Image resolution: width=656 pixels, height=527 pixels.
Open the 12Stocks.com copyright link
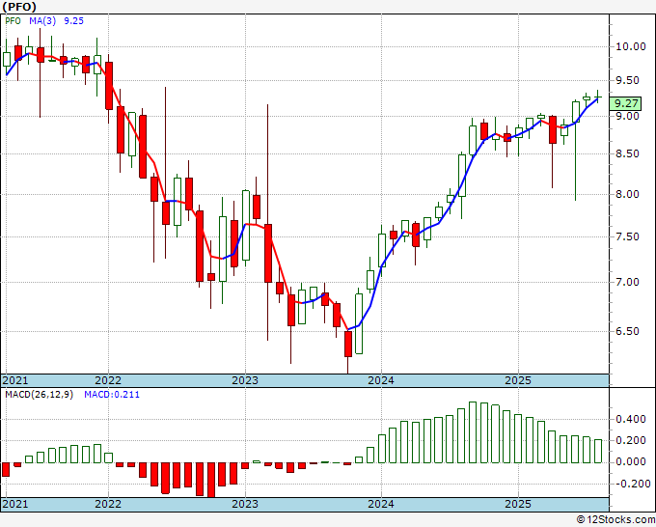(615, 519)
